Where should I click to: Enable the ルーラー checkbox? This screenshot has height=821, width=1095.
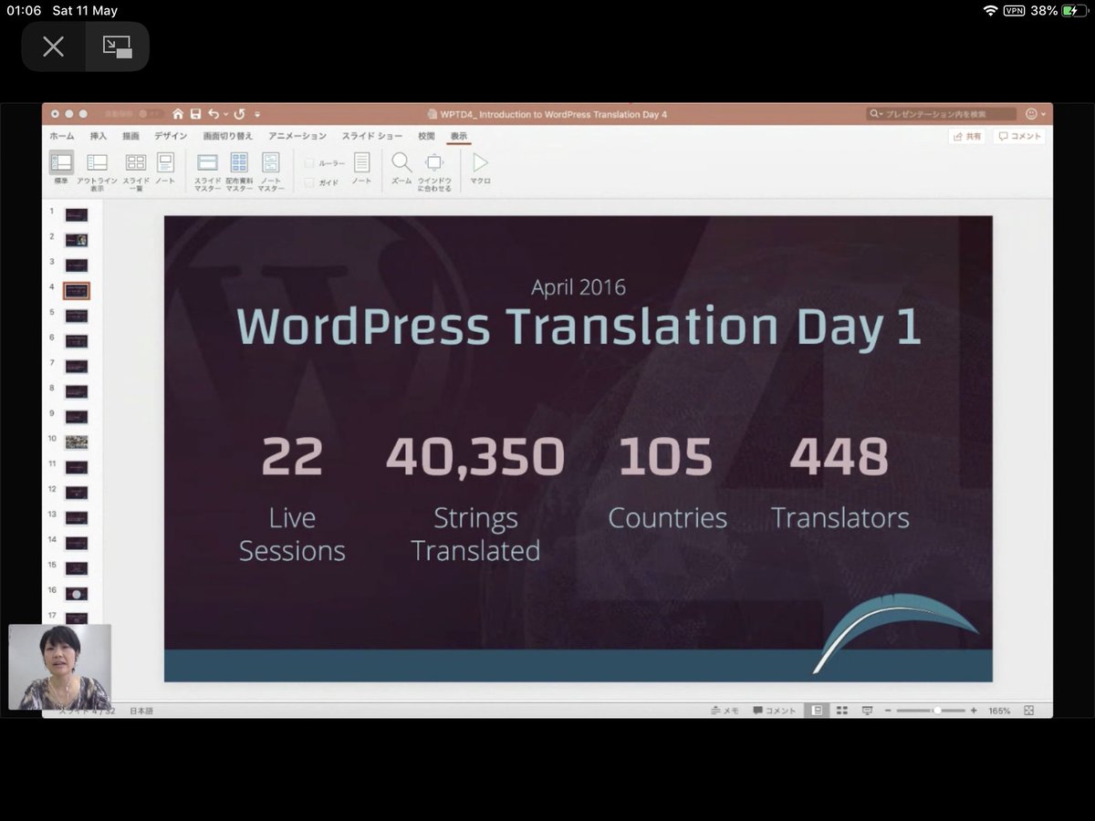pos(309,163)
